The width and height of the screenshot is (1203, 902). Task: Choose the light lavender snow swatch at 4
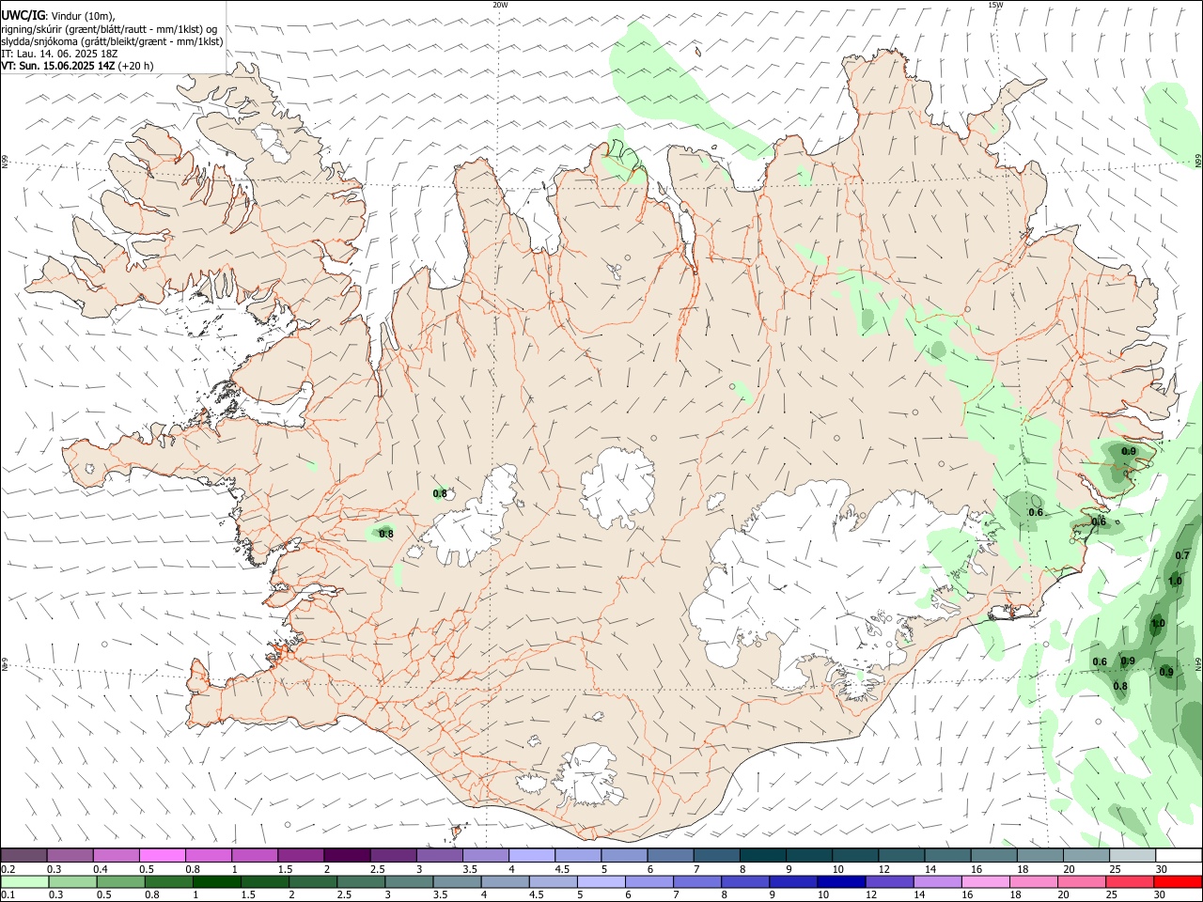point(531,855)
